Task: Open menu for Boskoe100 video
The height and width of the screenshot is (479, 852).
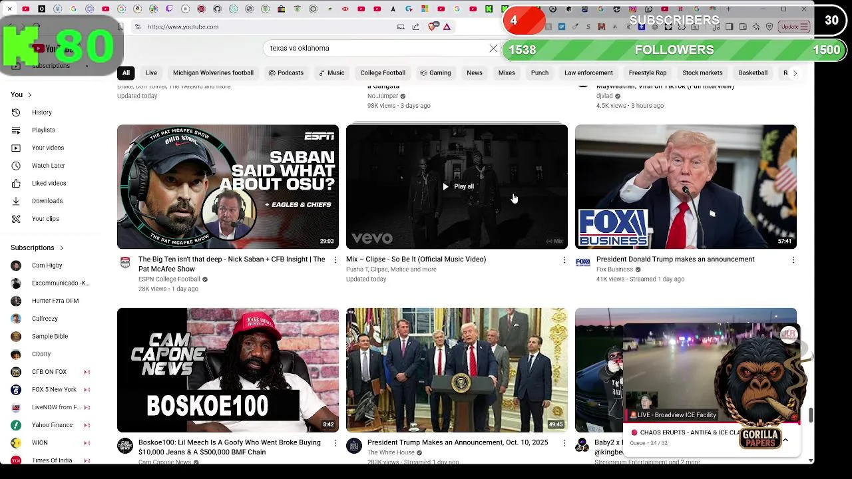Action: tap(335, 443)
